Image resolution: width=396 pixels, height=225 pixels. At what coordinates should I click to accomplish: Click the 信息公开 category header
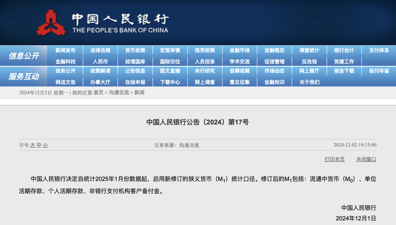coord(24,56)
